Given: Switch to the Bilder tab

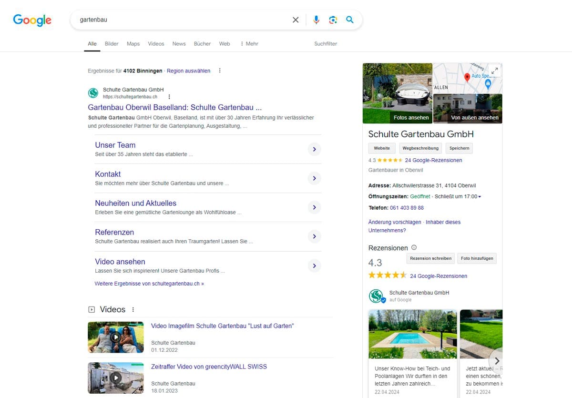Looking at the screenshot, I should click(x=112, y=44).
